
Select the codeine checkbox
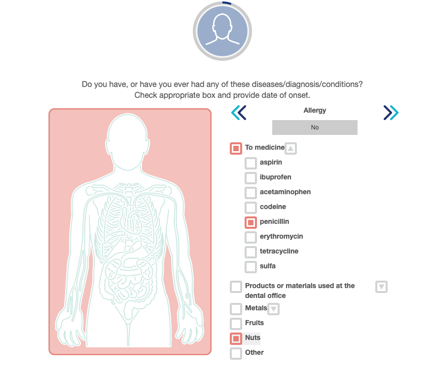(251, 208)
